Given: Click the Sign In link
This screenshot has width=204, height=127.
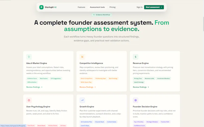Looking at the screenshot, I should [x=139, y=7].
